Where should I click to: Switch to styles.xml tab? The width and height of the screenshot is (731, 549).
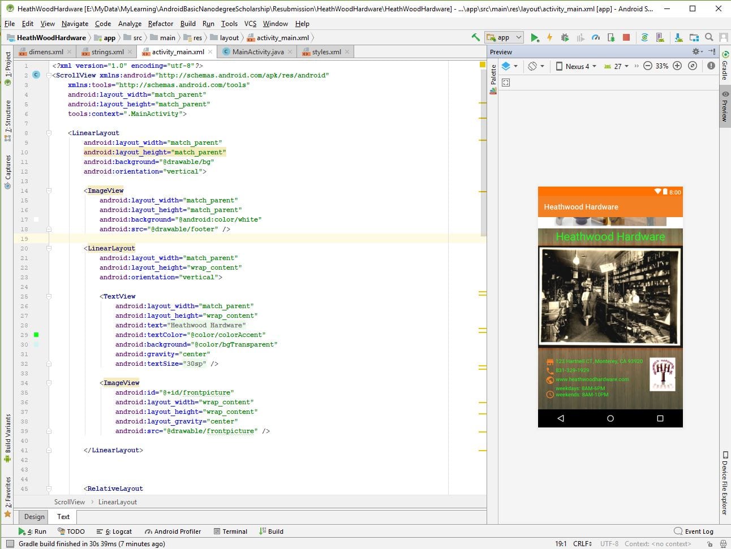[x=326, y=51]
